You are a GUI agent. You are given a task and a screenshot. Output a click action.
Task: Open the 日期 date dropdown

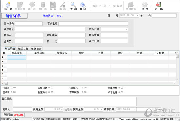coord(137,15)
